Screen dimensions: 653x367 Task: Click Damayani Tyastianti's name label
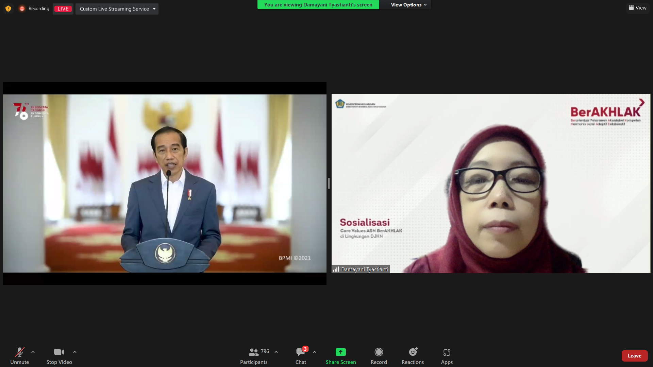tap(364, 269)
